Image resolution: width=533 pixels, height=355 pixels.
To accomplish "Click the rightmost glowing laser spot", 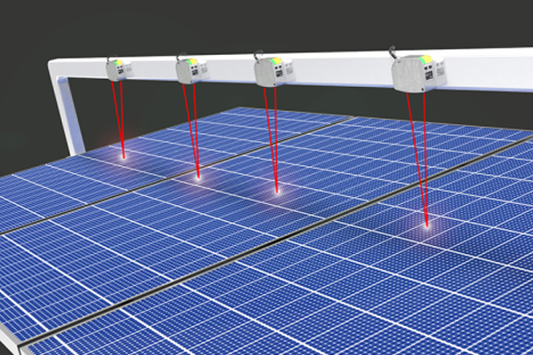I will (x=427, y=225).
